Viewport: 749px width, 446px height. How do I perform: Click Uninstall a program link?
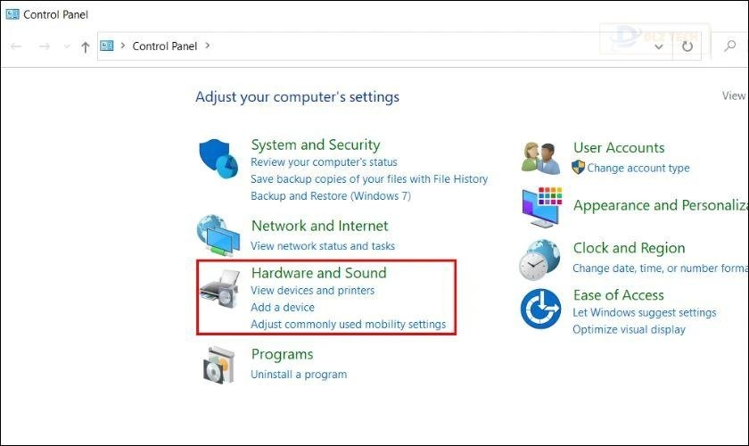click(299, 375)
